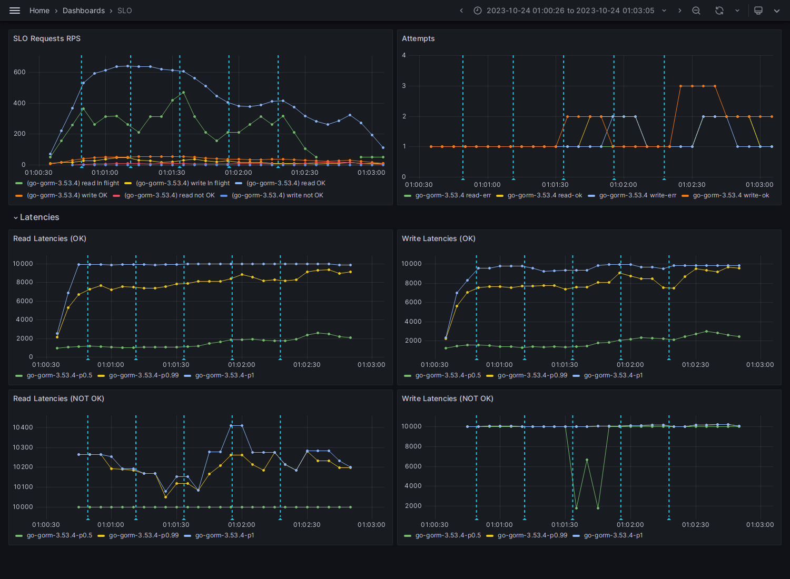This screenshot has width=790, height=579.
Task: Toggle write OK series in RPS legend
Action: 67,195
